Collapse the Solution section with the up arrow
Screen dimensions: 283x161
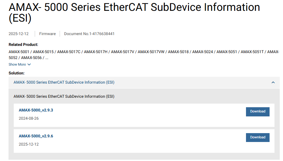pos(273,83)
